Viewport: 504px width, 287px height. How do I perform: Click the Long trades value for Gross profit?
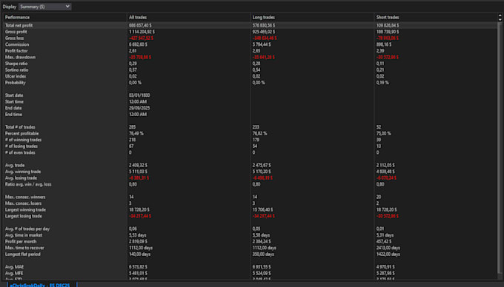[x=264, y=32]
